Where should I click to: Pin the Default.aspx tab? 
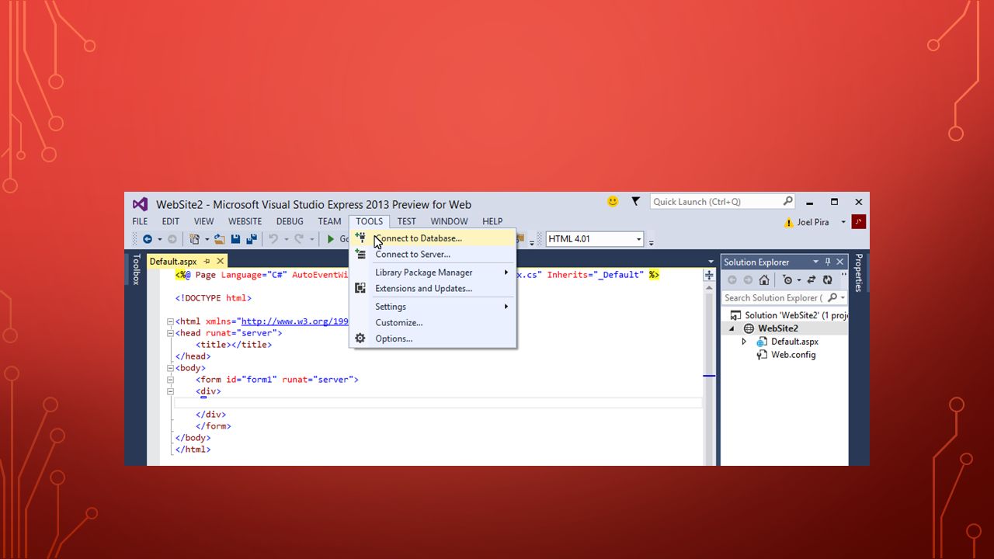(x=207, y=262)
